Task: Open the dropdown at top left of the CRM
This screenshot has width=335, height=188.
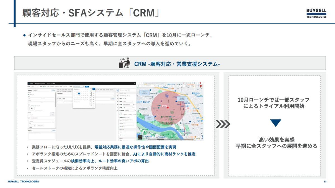Action: (x=35, y=87)
